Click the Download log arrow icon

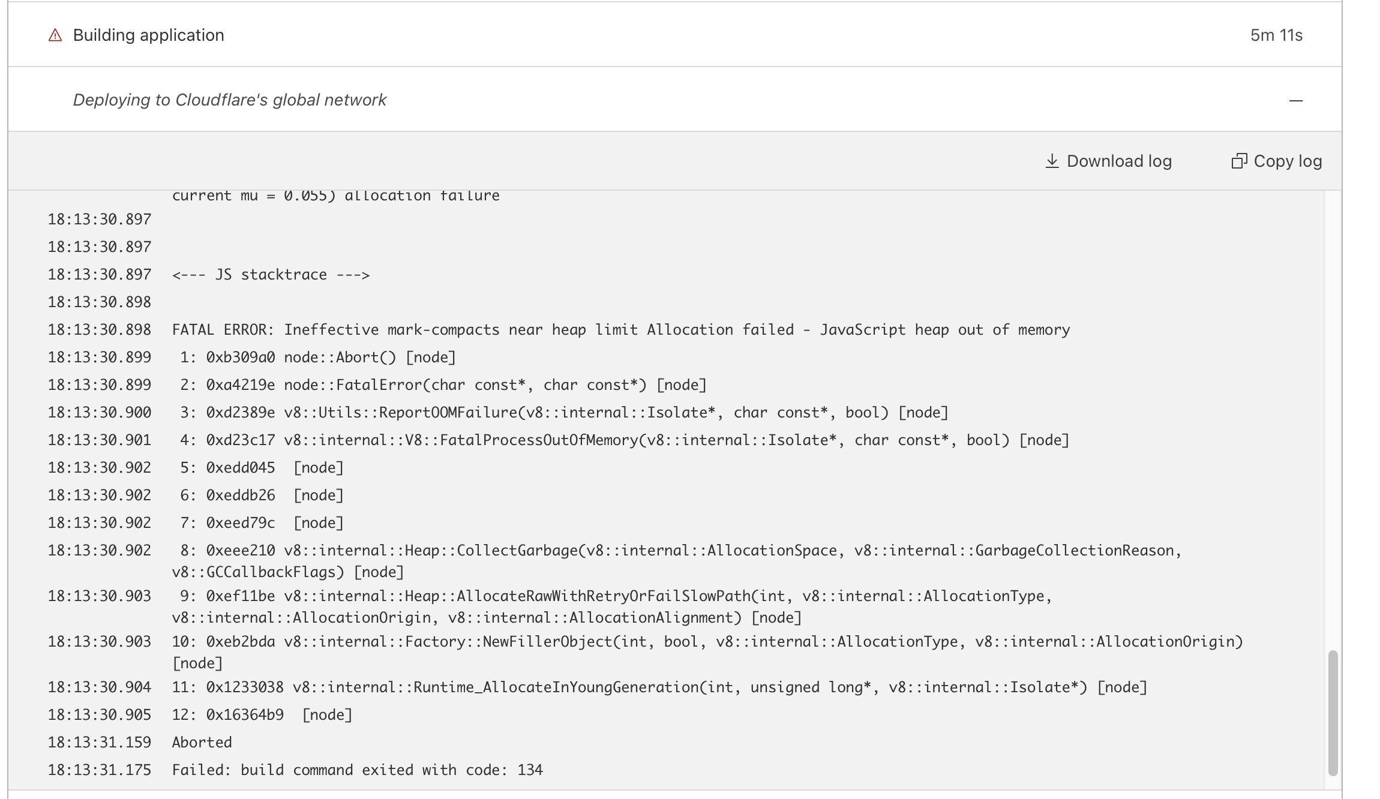point(1052,161)
